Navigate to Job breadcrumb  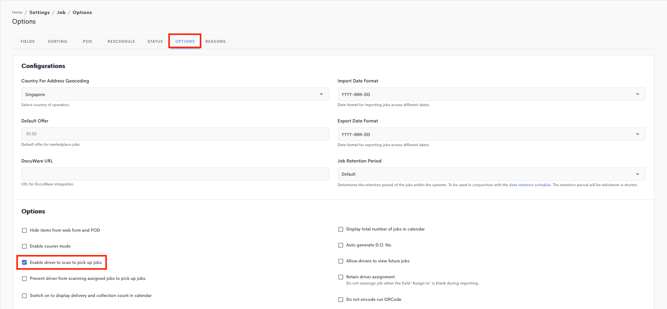click(61, 12)
